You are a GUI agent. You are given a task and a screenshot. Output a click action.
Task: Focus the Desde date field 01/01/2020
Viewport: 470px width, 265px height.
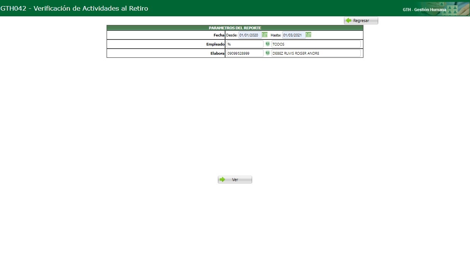250,35
